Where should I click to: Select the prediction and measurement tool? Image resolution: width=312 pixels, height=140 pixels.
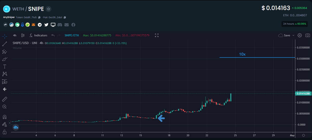[5, 82]
